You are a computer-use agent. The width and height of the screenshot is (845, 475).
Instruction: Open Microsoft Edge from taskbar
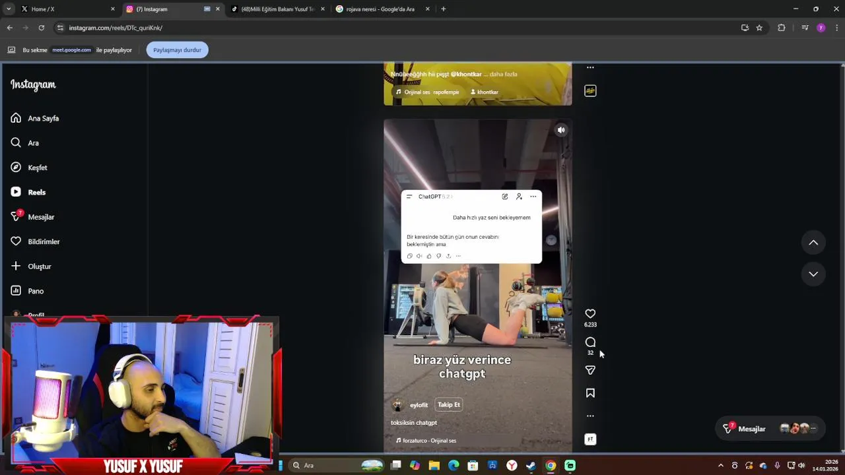[454, 466]
